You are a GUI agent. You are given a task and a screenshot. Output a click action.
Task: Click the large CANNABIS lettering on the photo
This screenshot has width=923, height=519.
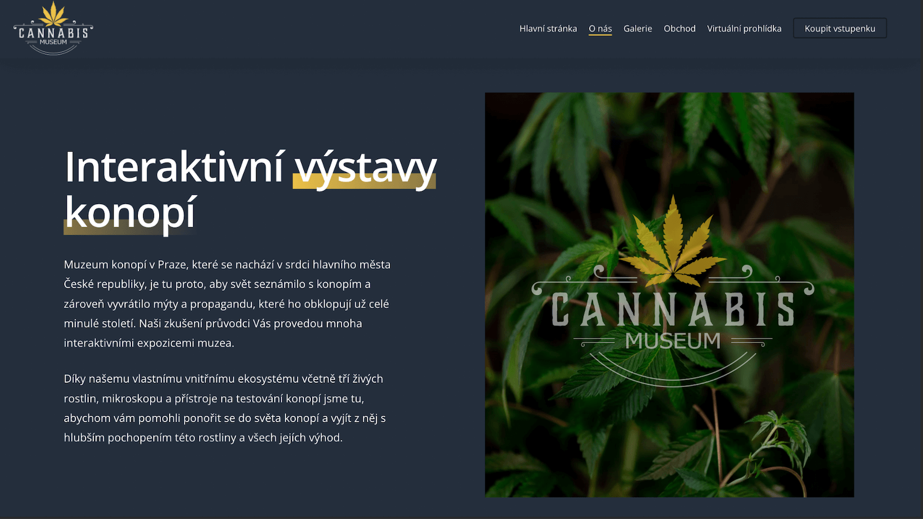(x=673, y=309)
